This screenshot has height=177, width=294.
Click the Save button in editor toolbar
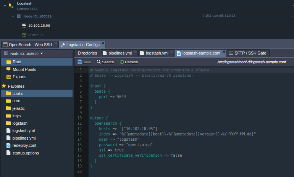84,62
